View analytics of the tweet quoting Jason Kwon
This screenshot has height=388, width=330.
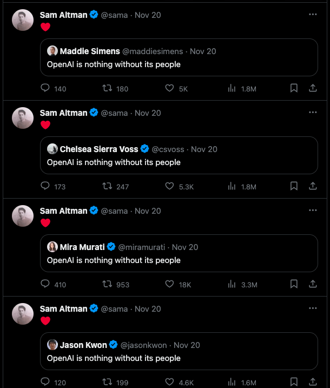(x=232, y=382)
